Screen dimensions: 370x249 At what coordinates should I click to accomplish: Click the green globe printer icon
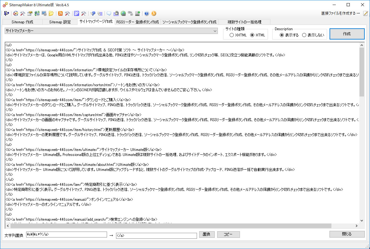[123, 13]
